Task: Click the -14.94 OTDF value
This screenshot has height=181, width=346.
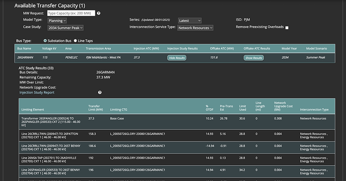Action: click(210, 146)
